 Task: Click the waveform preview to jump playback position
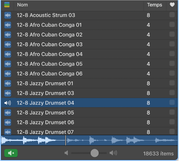pos(89,140)
